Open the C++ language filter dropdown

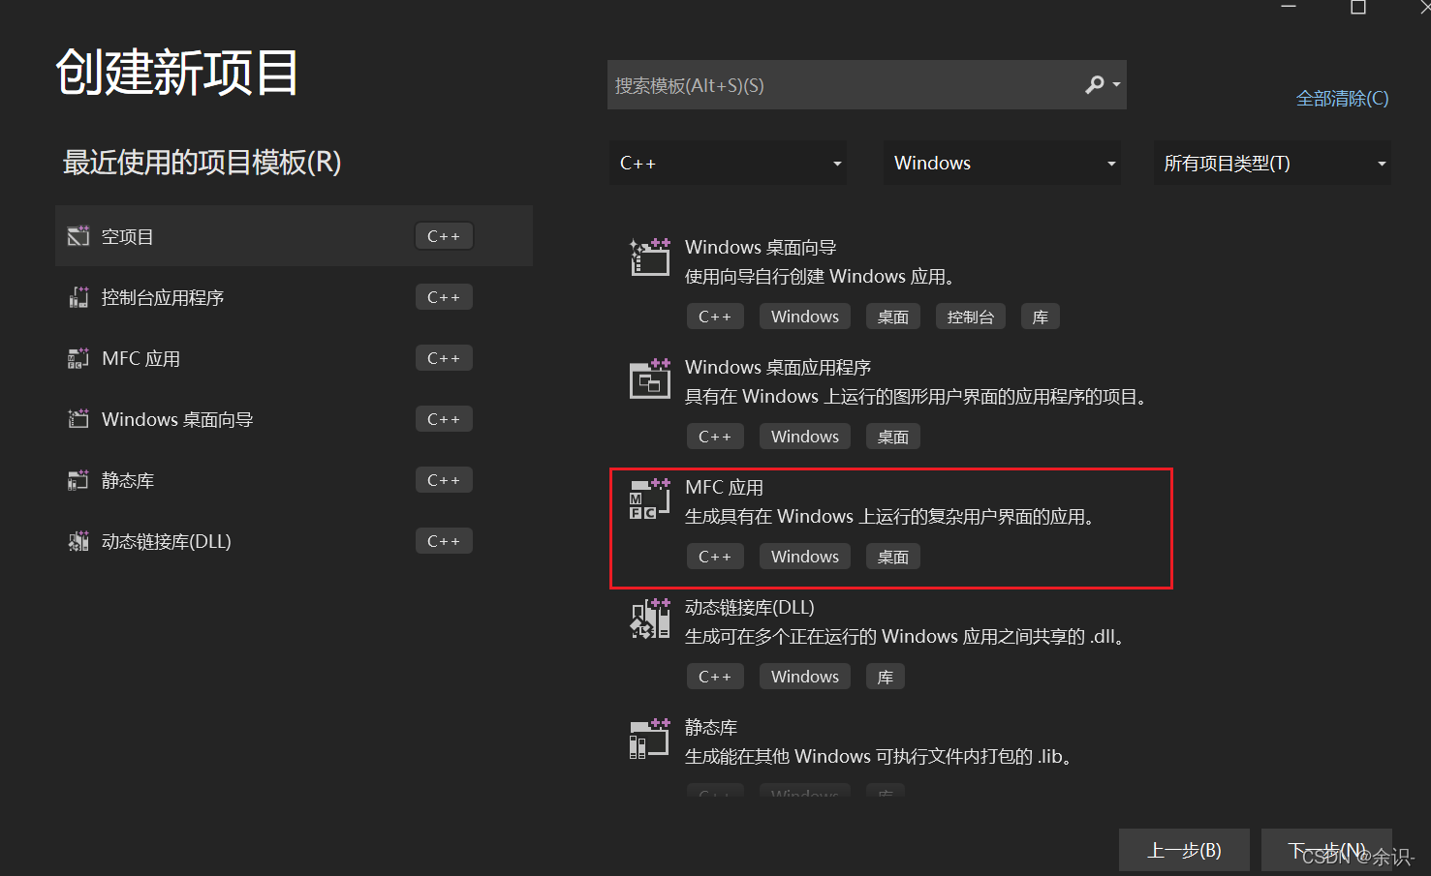(728, 163)
